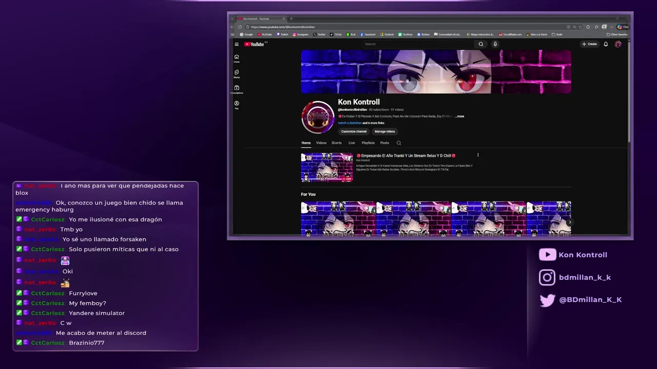Image resolution: width=657 pixels, height=369 pixels.
Task: Click overlay Twitter handle @BDmillan_K_K
Action: coord(590,300)
